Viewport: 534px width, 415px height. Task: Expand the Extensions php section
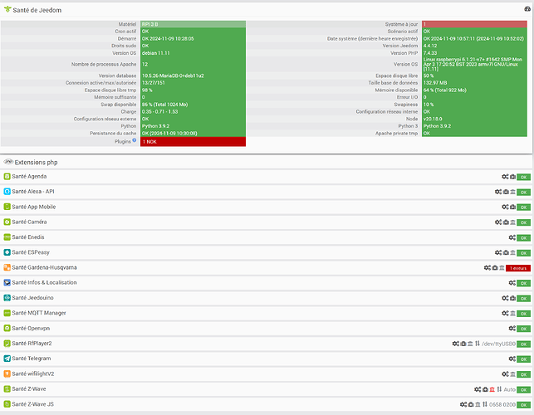pyautogui.click(x=36, y=163)
